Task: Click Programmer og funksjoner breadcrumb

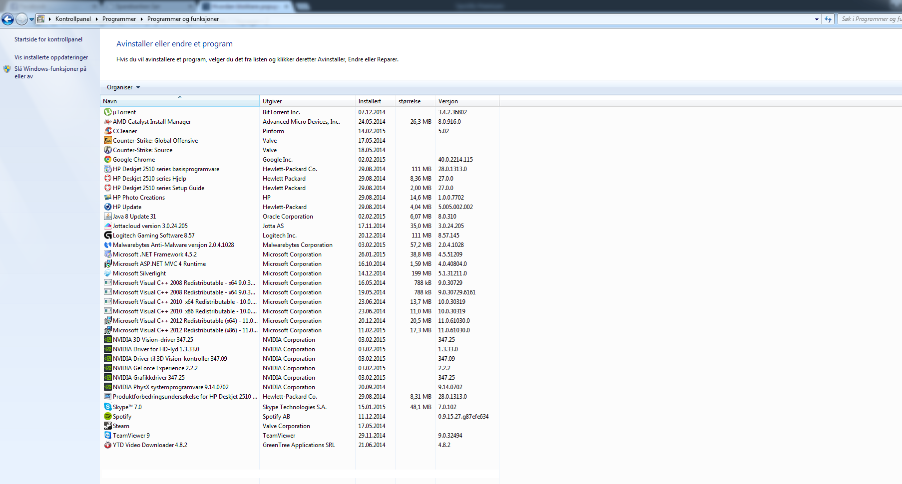Action: 183,19
